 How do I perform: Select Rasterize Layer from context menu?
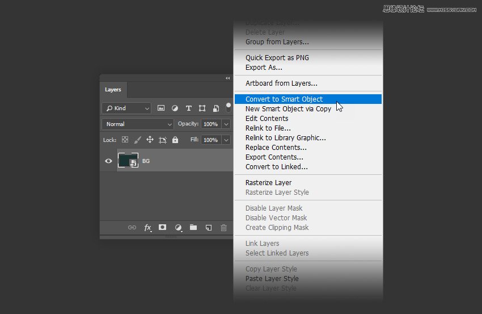click(268, 182)
